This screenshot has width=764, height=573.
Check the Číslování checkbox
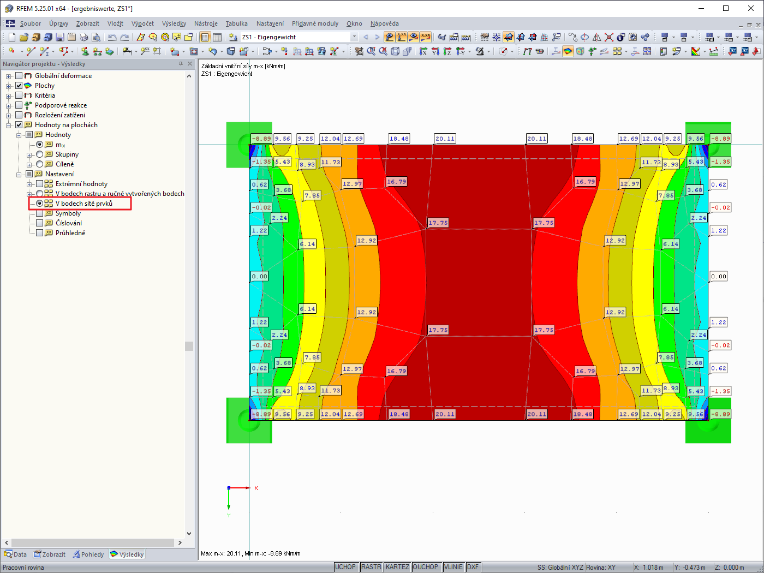(x=40, y=223)
